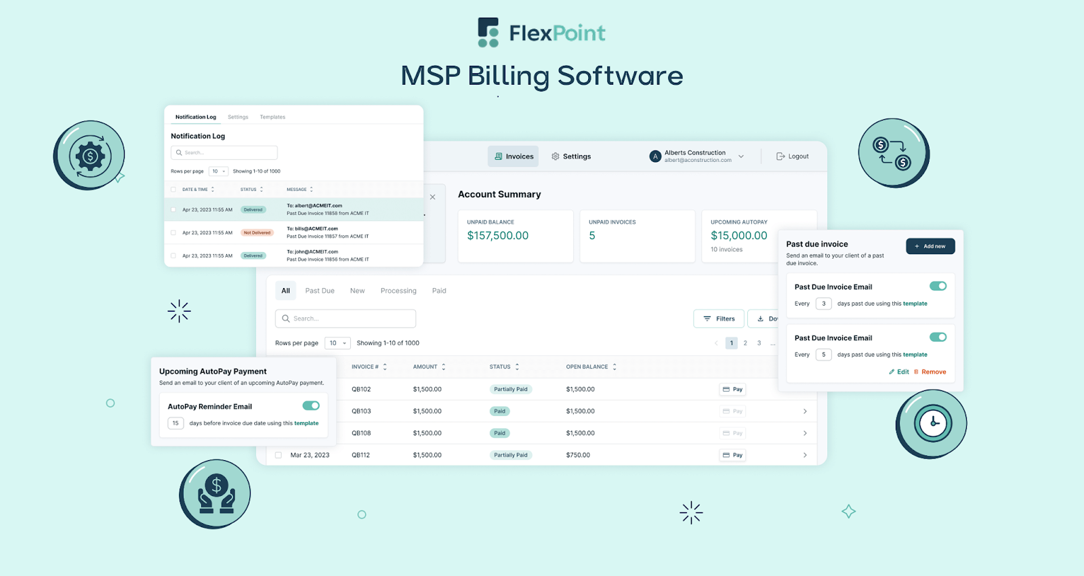This screenshot has height=576, width=1084.
Task: Select the albert@ACMEIT.com notification row checkbox
Action: 173,209
